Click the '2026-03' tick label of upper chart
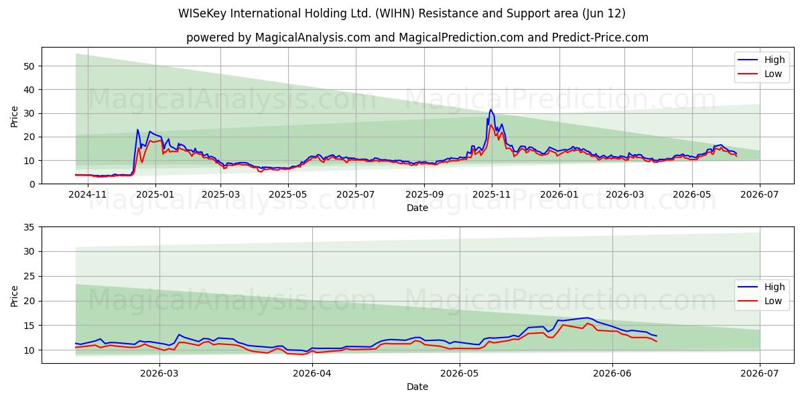 [624, 194]
